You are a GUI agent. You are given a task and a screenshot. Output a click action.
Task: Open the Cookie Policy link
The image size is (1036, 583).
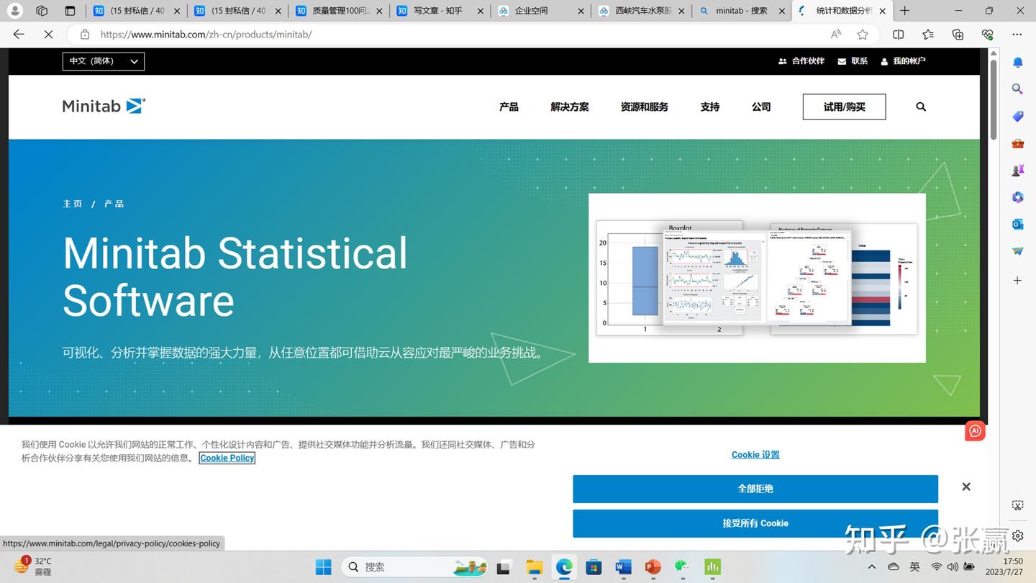click(x=227, y=458)
